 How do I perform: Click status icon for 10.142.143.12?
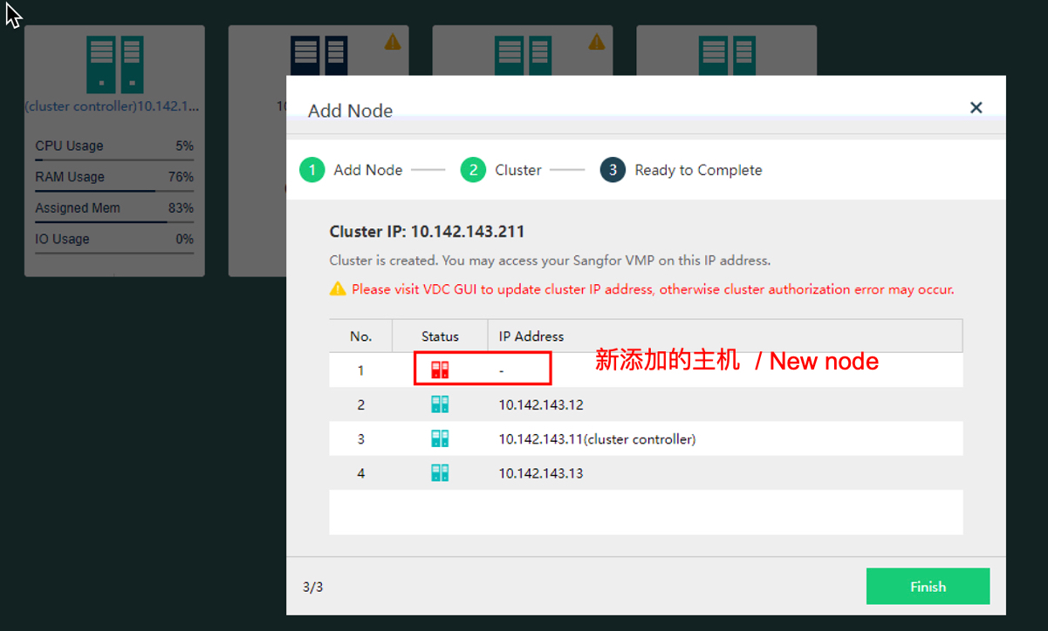click(x=440, y=404)
